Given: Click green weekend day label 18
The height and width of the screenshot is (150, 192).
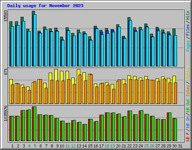Looking at the screenshot, I should [107, 146].
